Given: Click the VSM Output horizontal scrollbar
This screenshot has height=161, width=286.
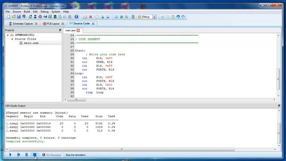Looking at the screenshot, I should (122, 149).
